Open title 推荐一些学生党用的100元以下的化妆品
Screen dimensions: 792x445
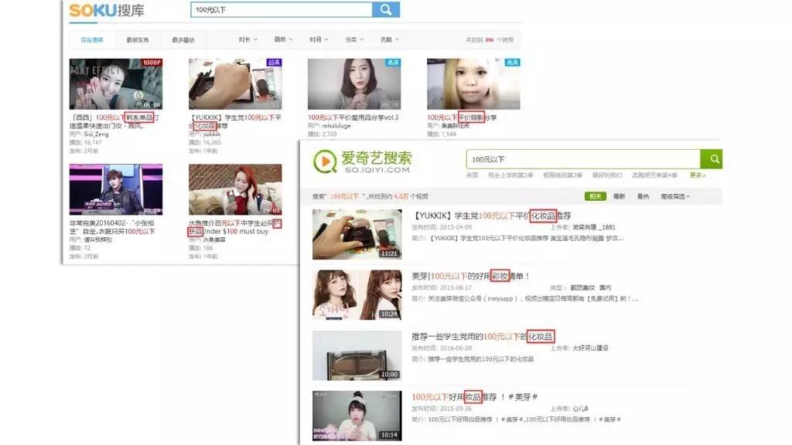pos(483,337)
